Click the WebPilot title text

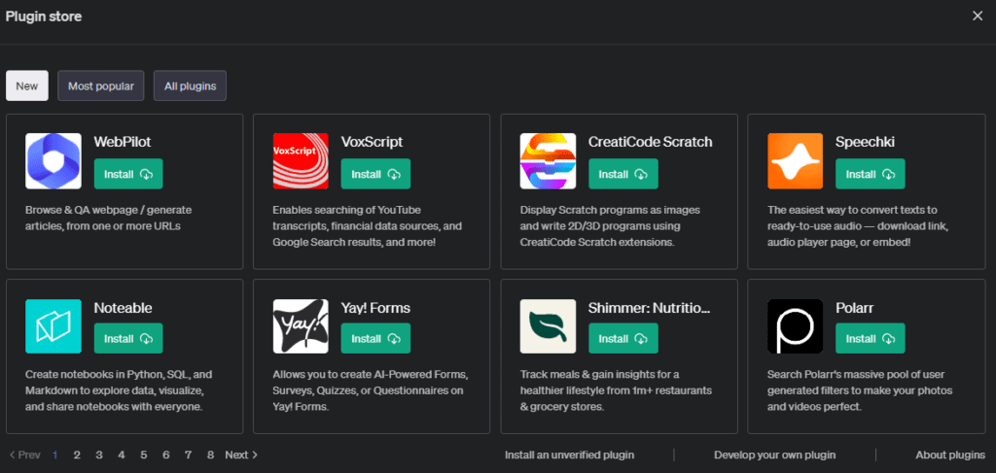[x=123, y=142]
